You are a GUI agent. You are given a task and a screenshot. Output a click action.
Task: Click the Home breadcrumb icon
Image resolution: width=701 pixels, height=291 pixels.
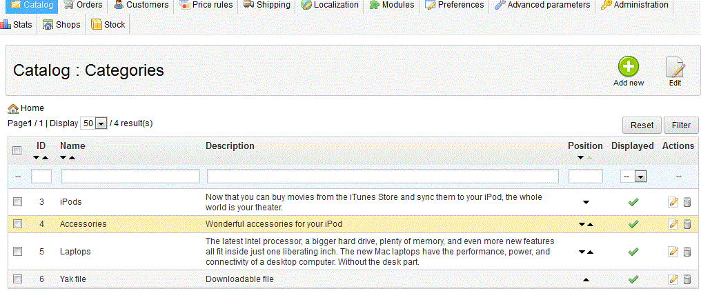13,108
